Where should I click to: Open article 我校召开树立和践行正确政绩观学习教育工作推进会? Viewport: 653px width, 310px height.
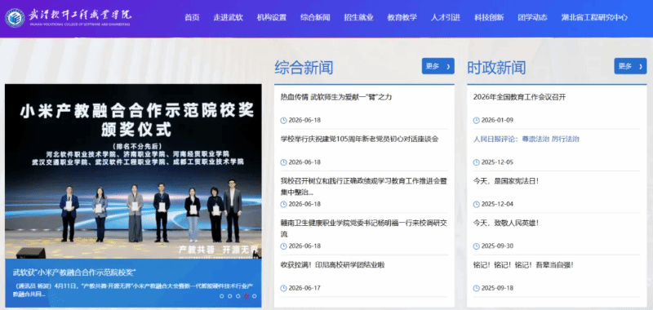[364, 187]
